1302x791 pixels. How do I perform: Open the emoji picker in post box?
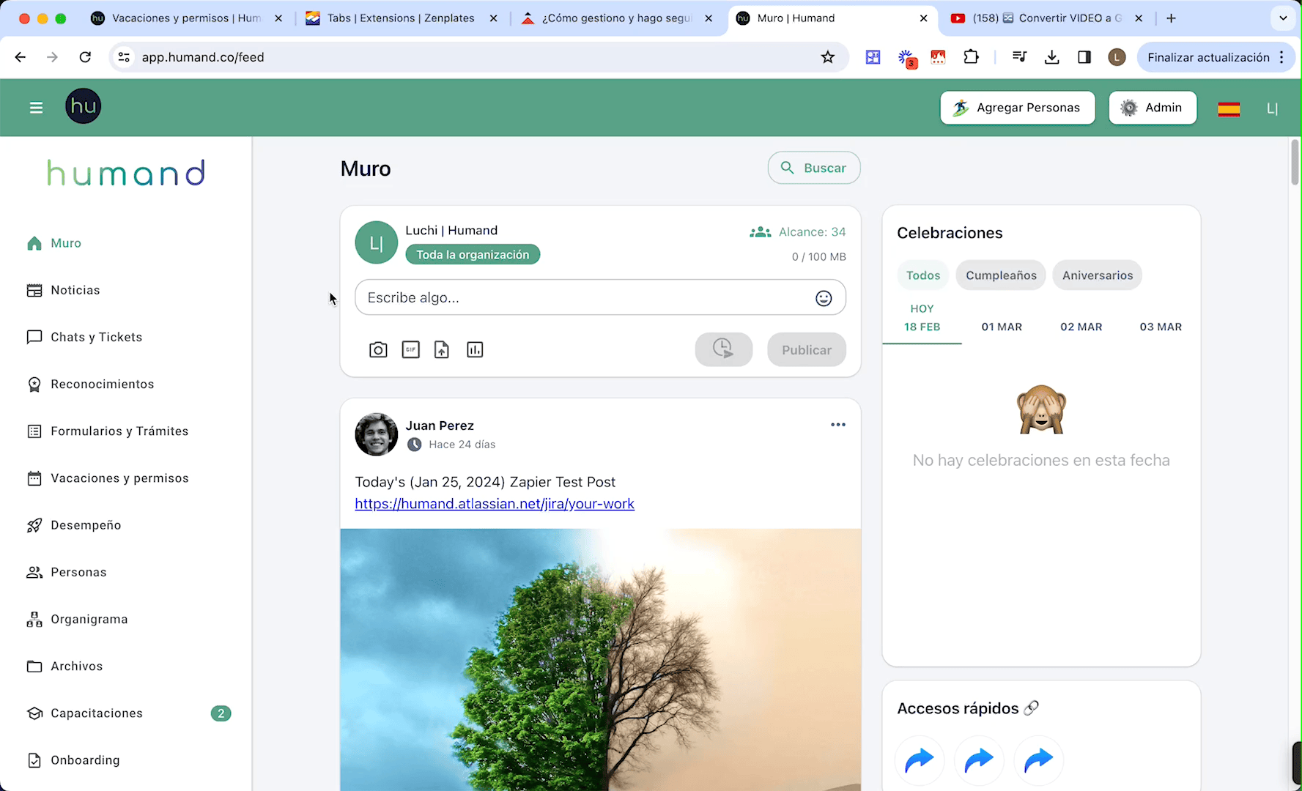tap(824, 298)
